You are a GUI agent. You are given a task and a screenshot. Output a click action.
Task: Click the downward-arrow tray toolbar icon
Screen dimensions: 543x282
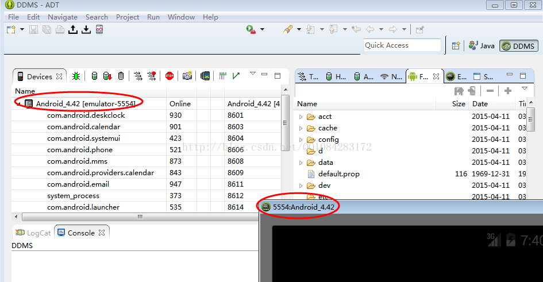coord(86,30)
